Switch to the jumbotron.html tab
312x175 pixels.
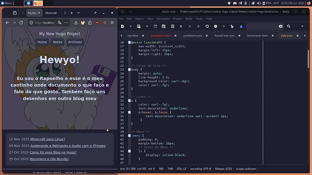[x=161, y=36]
